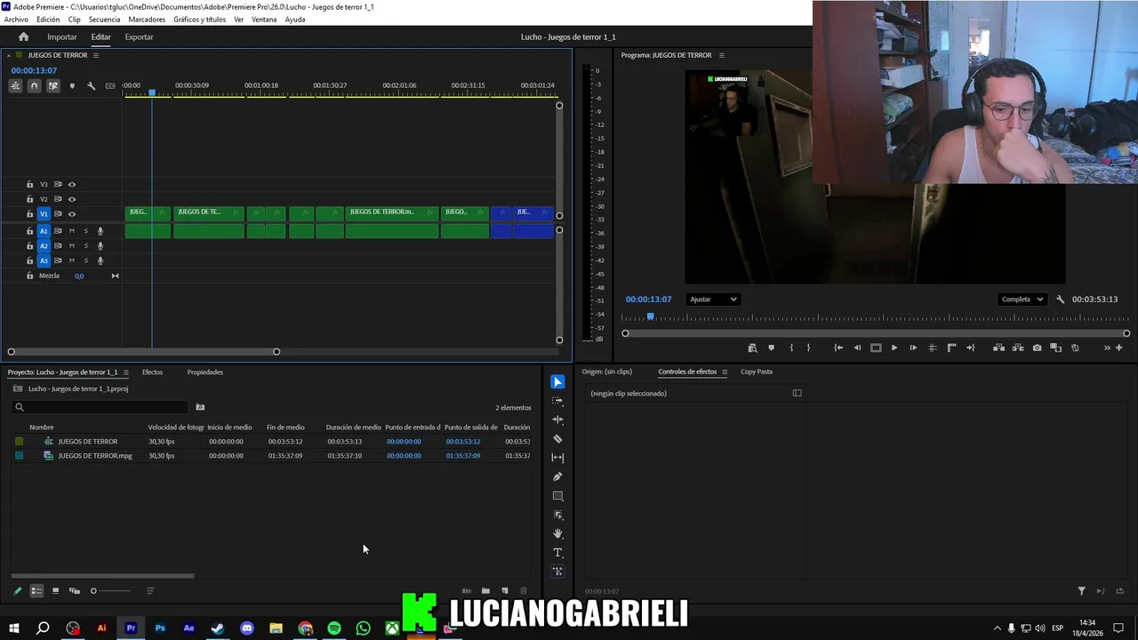Viewport: 1138px width, 640px height.
Task: Show hidden system tray icons
Action: (997, 628)
